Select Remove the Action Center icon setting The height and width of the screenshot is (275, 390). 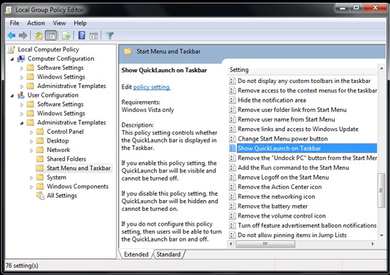pos(280,187)
